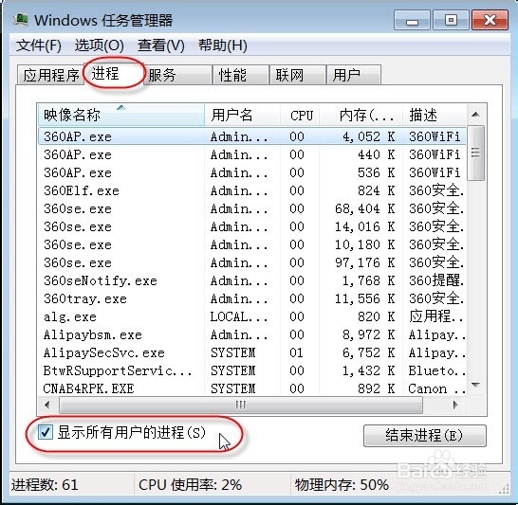Close the Windows 任务管理器 window
This screenshot has width=518, height=505.
(x=490, y=20)
